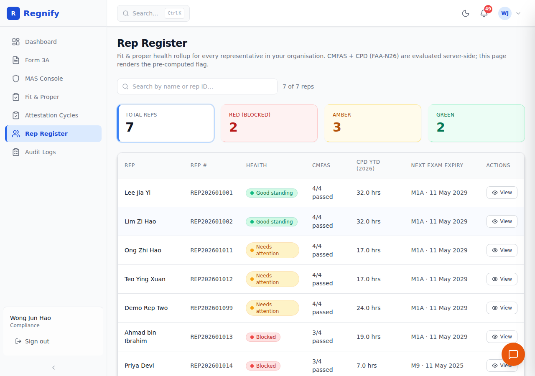Open notifications bell with 49 badge
The width and height of the screenshot is (535, 376).
484,13
